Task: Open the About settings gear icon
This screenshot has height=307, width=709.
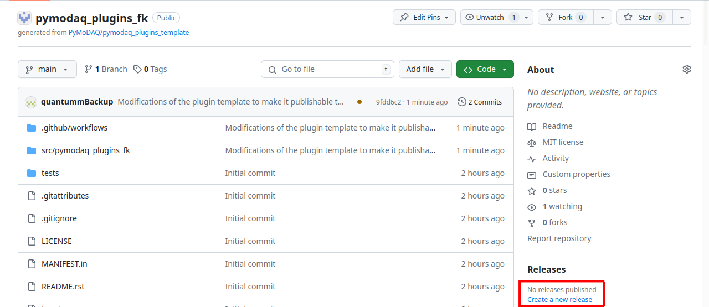Action: [x=687, y=69]
